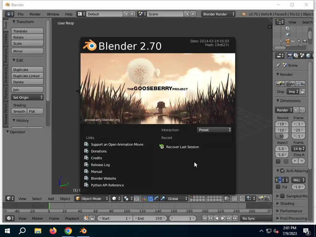Click the pin icon beside Scene
This screenshot has width=316, height=237.
[278, 65]
